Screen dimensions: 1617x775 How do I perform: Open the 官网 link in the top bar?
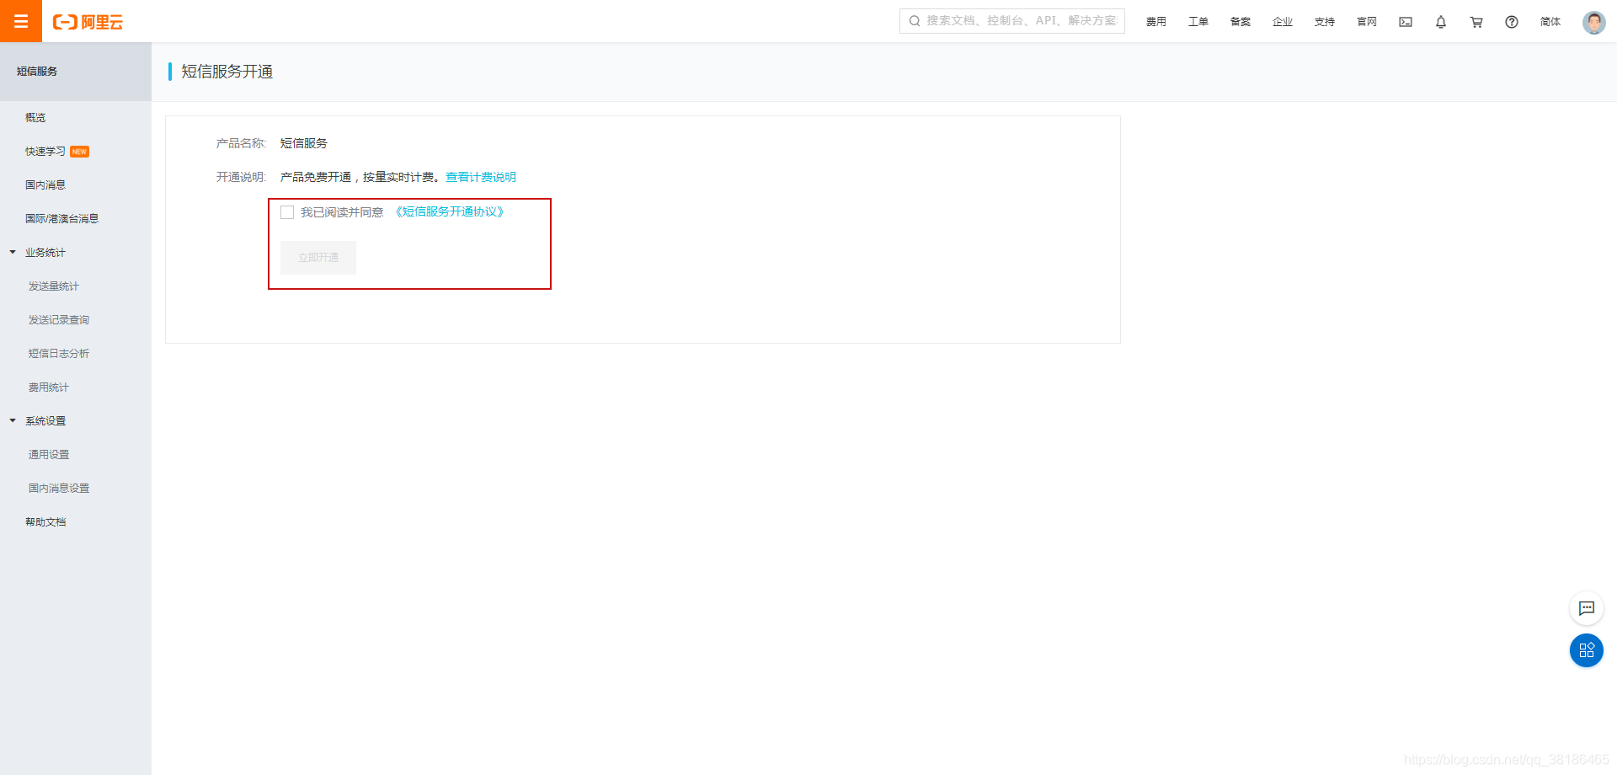[1367, 22]
